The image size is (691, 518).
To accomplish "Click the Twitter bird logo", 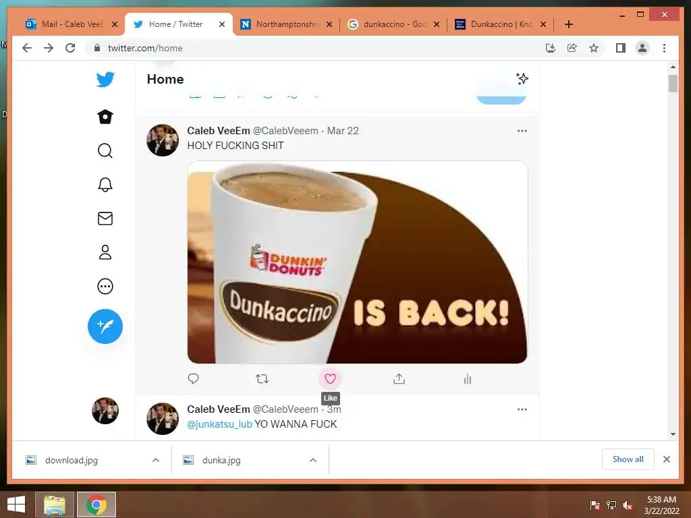I will click(x=105, y=80).
